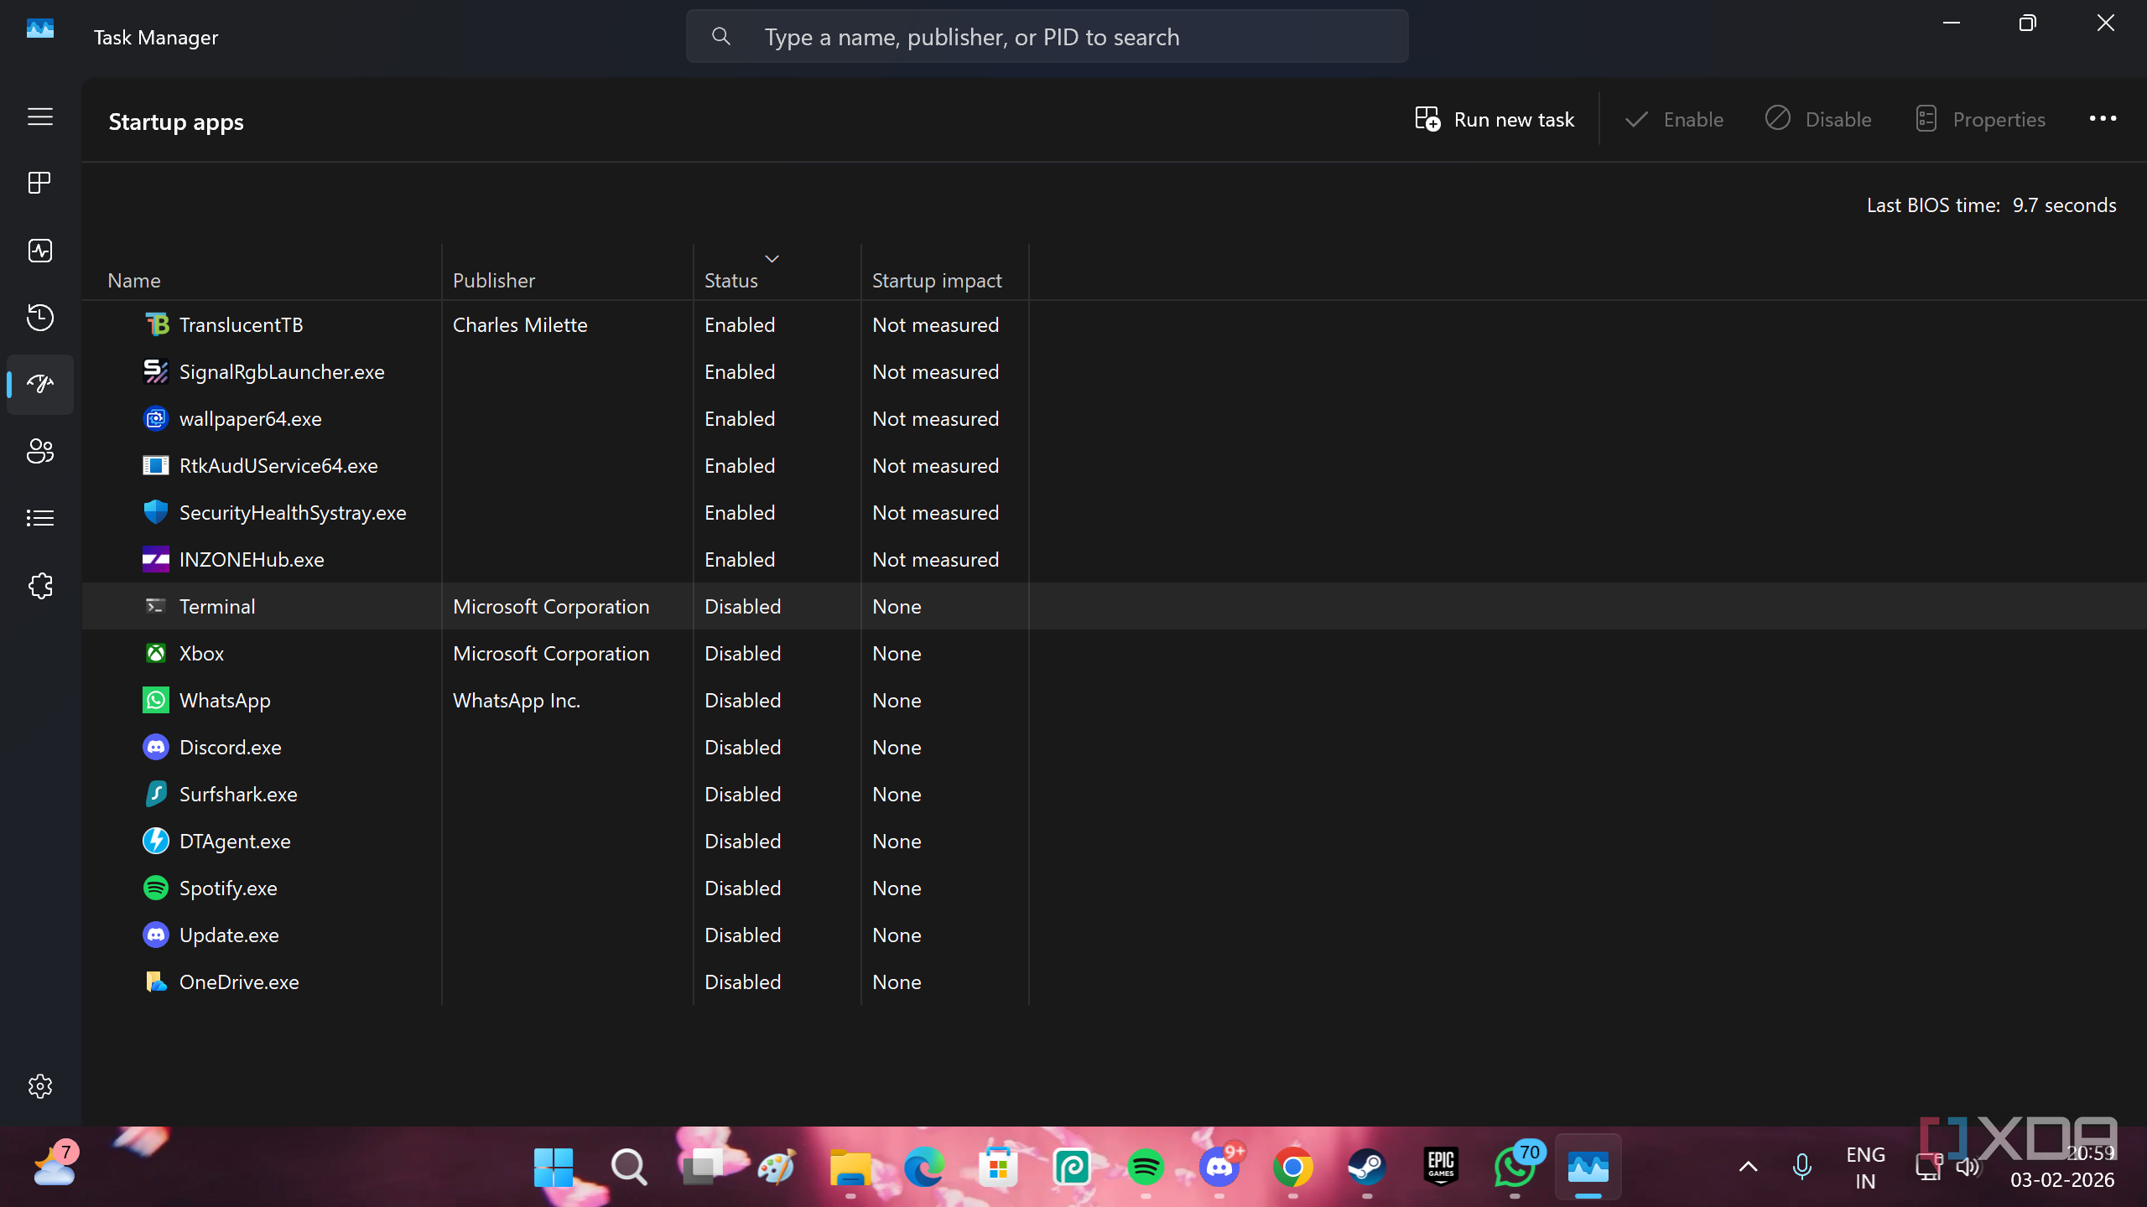The height and width of the screenshot is (1207, 2147).
Task: Select the SecurityHealthSystray.exe row
Action: pyautogui.click(x=1114, y=512)
